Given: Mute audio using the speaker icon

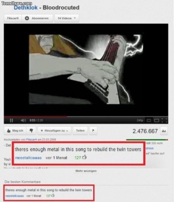Looking at the screenshot, I should pos(23,121).
